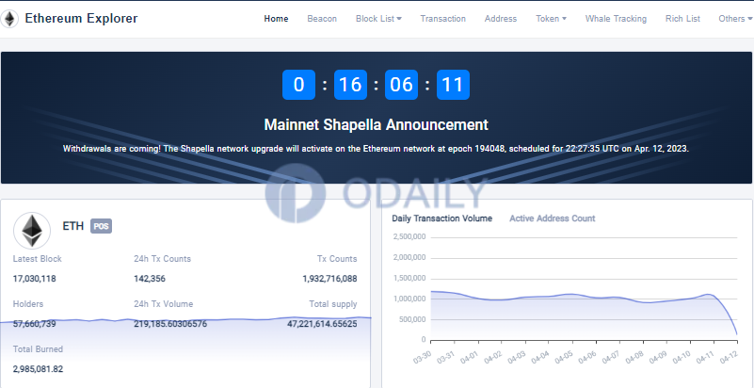Click the countdown hours box showing 16
754x388 pixels.
coord(350,85)
